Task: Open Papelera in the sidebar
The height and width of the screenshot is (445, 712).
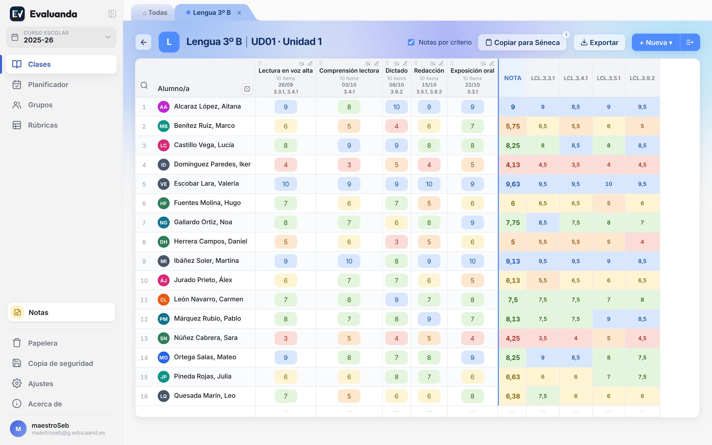Action: (61, 343)
